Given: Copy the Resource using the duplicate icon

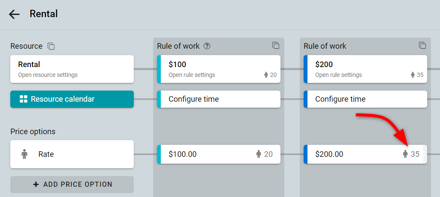Looking at the screenshot, I should pyautogui.click(x=51, y=46).
